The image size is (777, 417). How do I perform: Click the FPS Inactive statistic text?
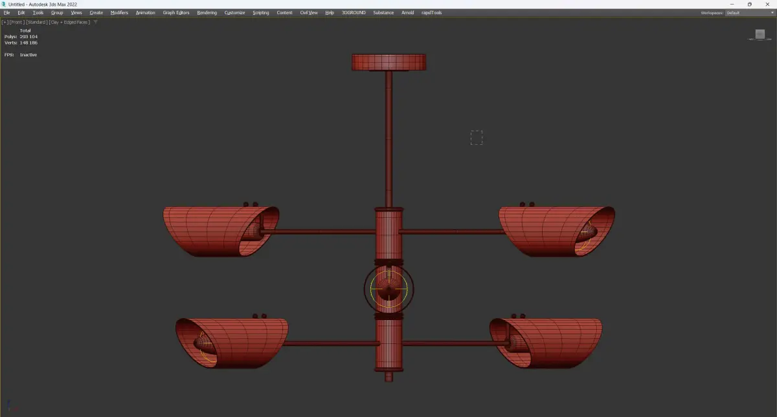(20, 55)
